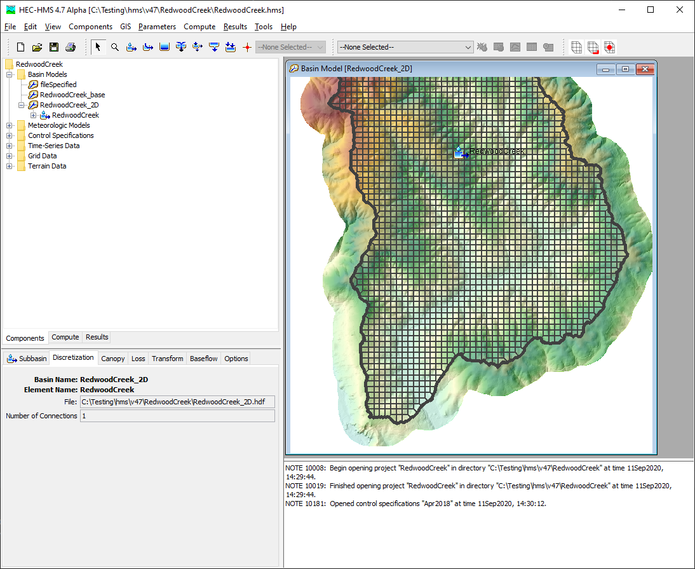Click the plain grid toolbar icon
This screenshot has height=569, width=695.
pyautogui.click(x=576, y=47)
